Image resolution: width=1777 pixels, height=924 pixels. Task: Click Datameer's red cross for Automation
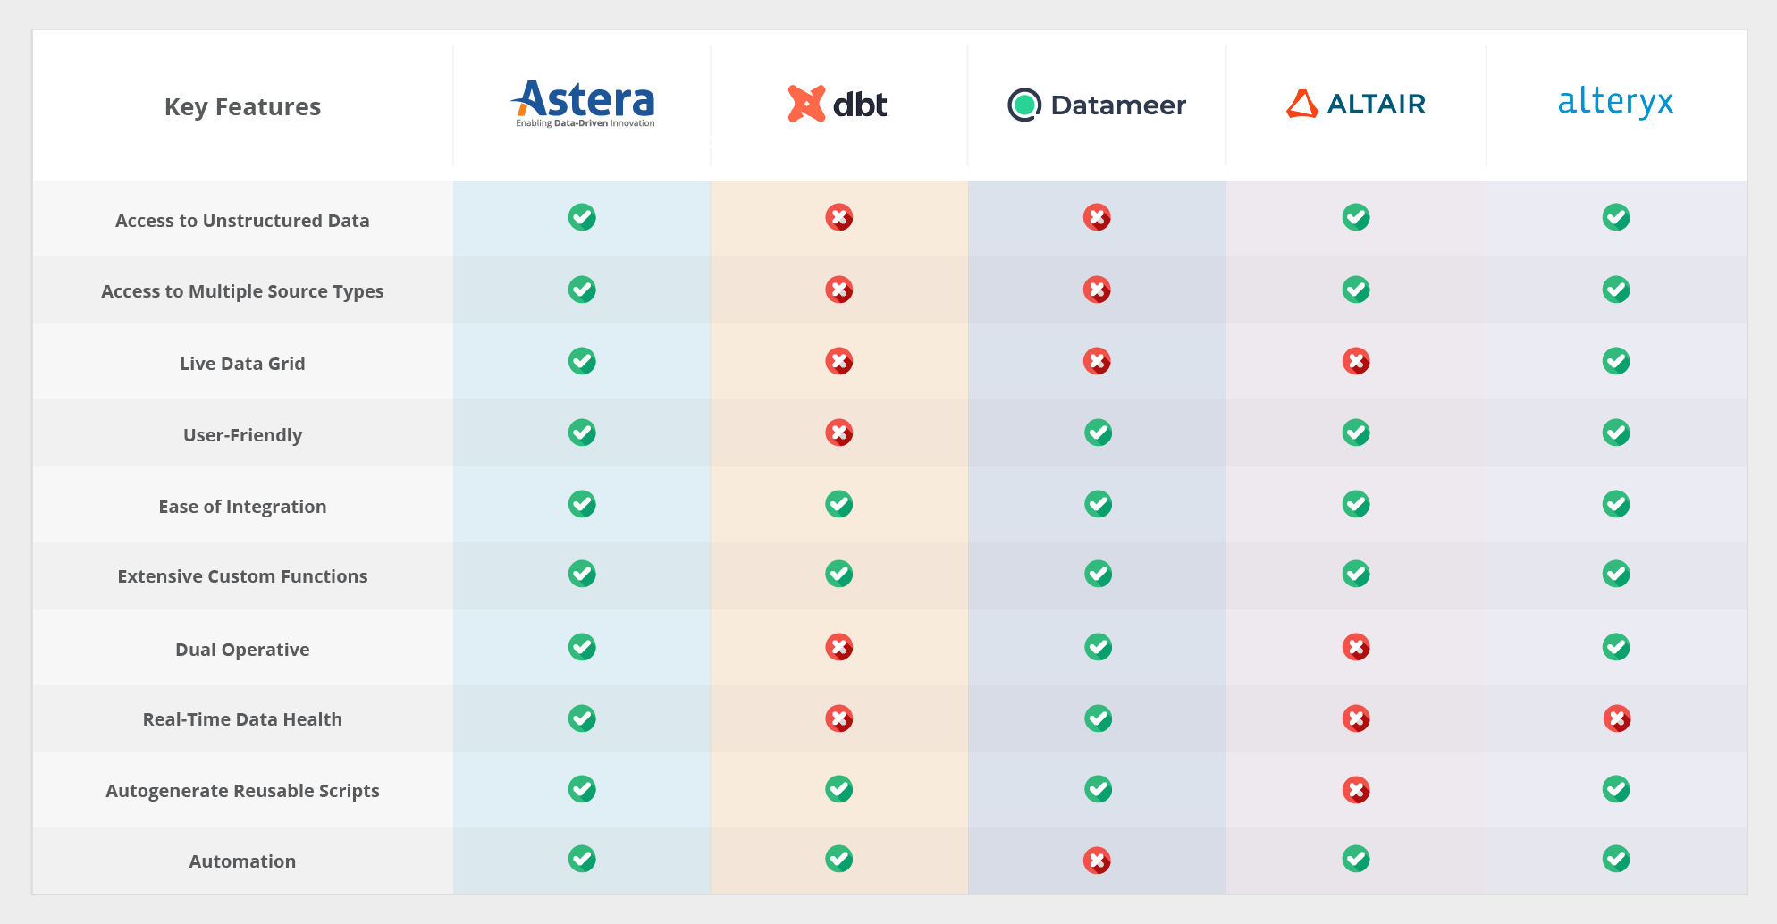[1097, 861]
